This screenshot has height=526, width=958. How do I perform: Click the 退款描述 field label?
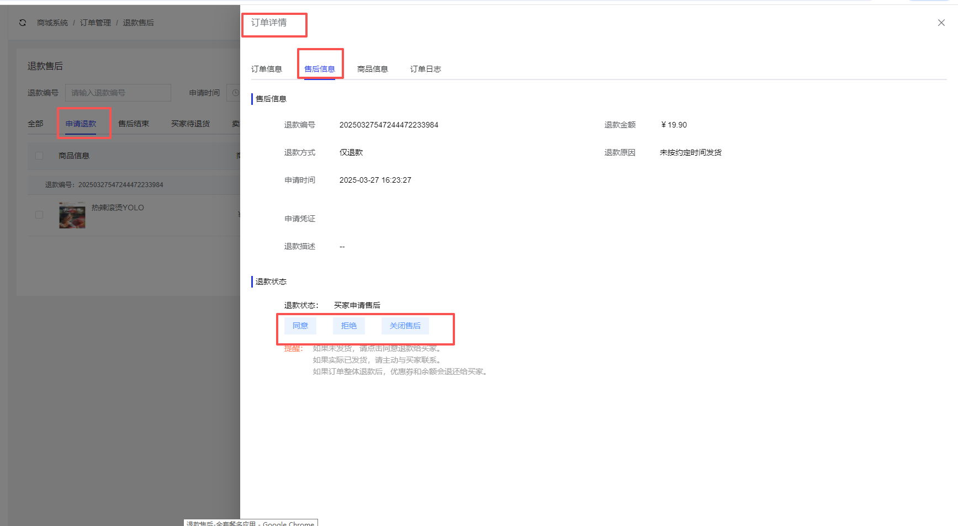coord(300,246)
